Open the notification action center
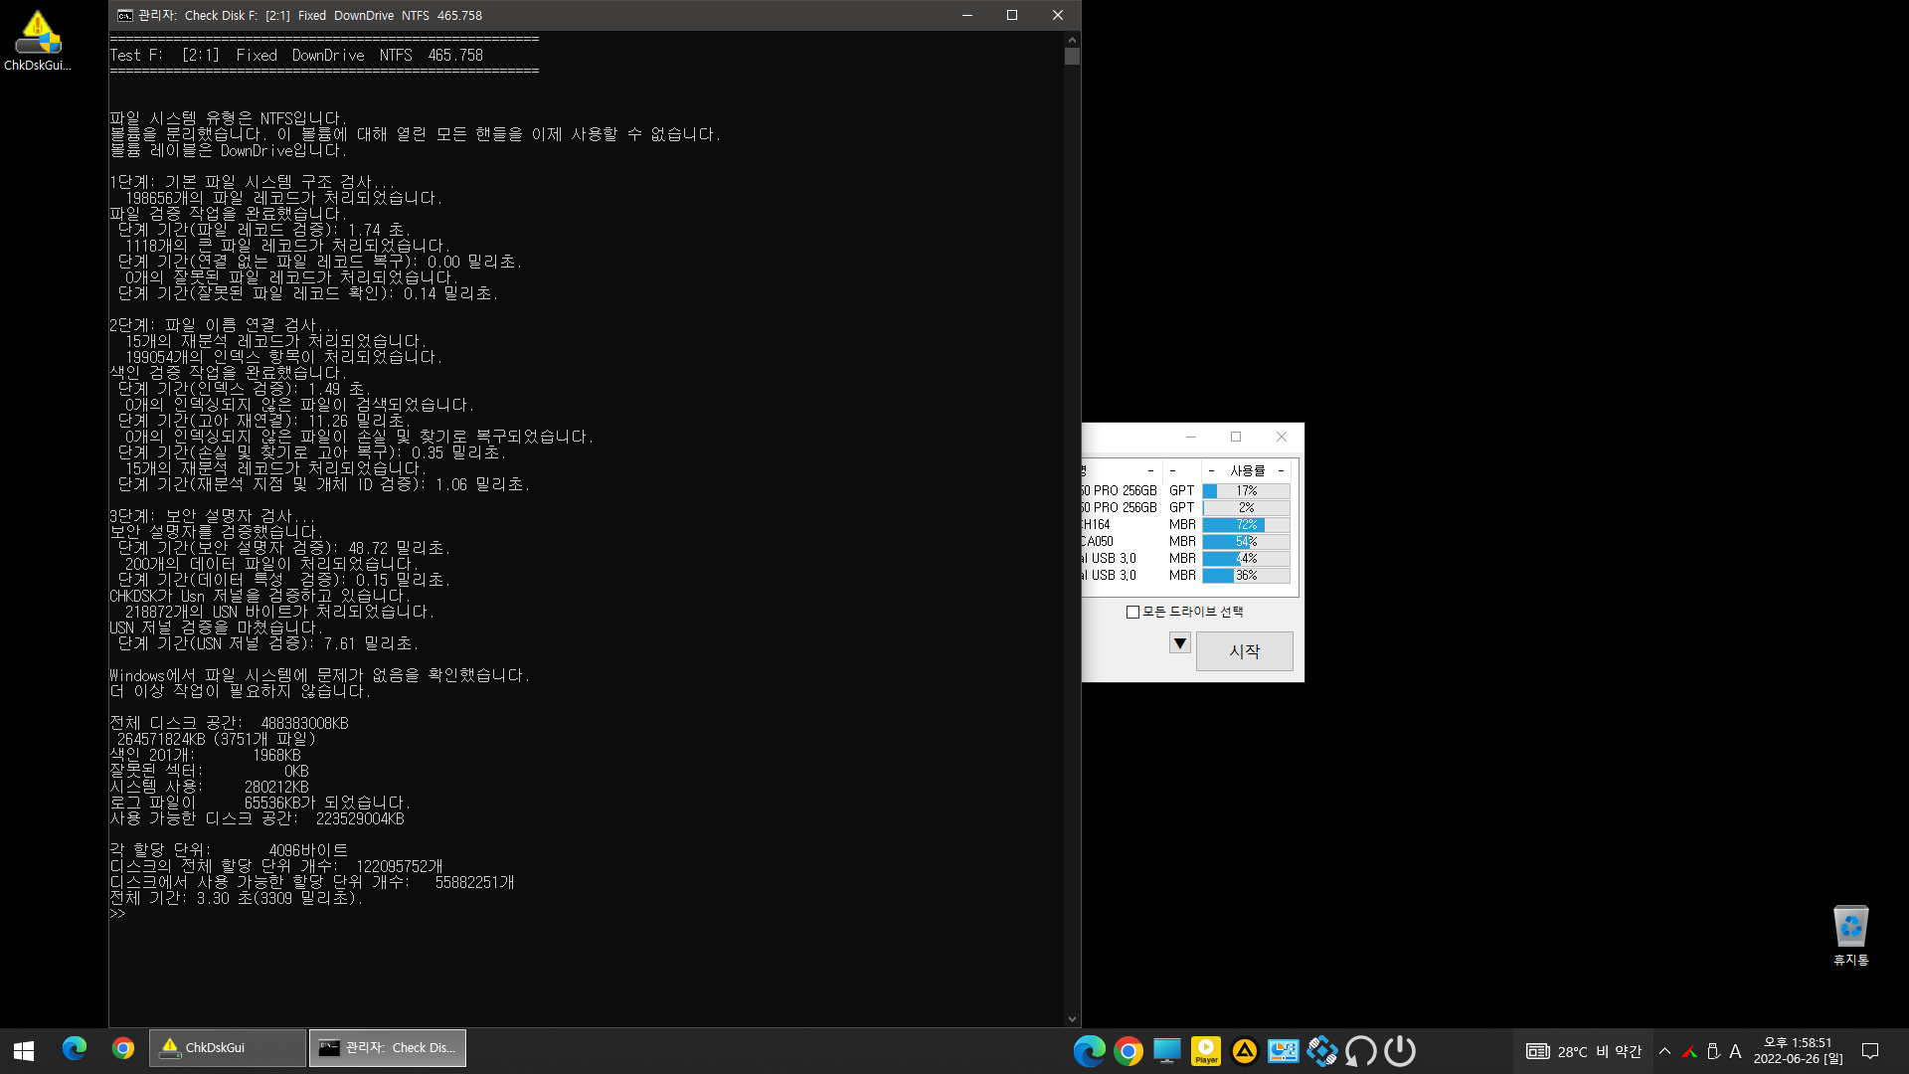The width and height of the screenshot is (1909, 1074). (x=1870, y=1051)
